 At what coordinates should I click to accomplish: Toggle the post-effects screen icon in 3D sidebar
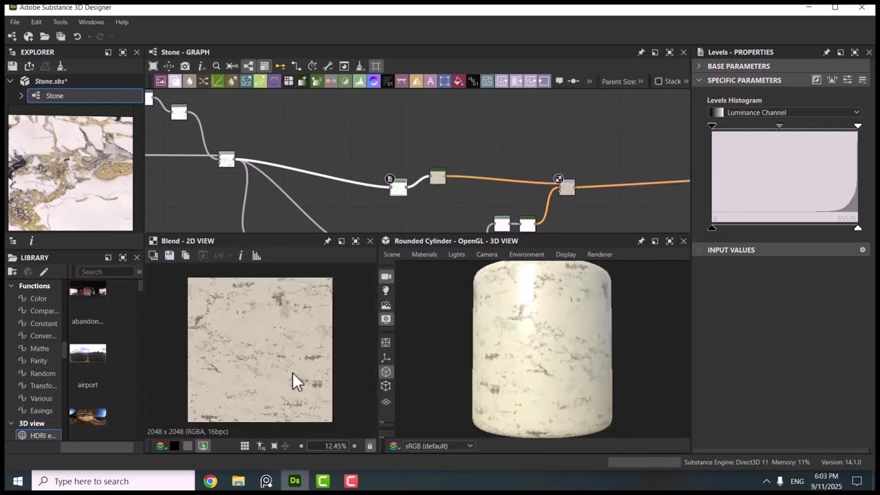386,319
